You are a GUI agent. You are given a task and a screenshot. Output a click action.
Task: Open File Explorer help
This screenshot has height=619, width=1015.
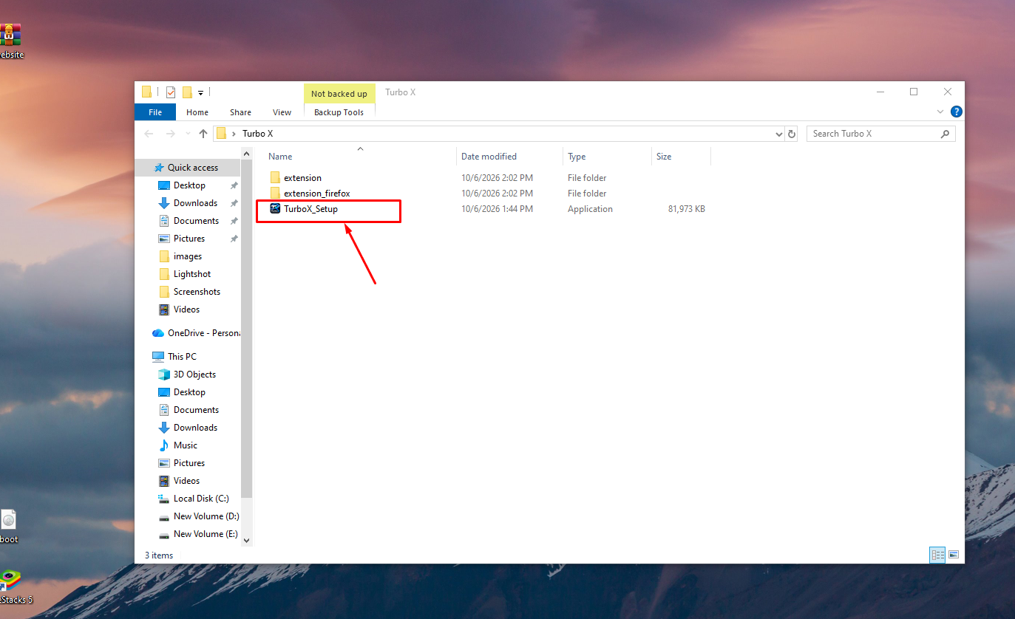point(956,112)
